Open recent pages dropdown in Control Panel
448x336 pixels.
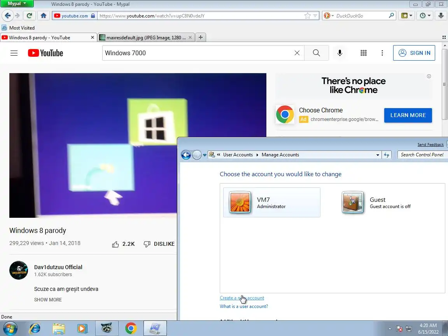coord(205,155)
